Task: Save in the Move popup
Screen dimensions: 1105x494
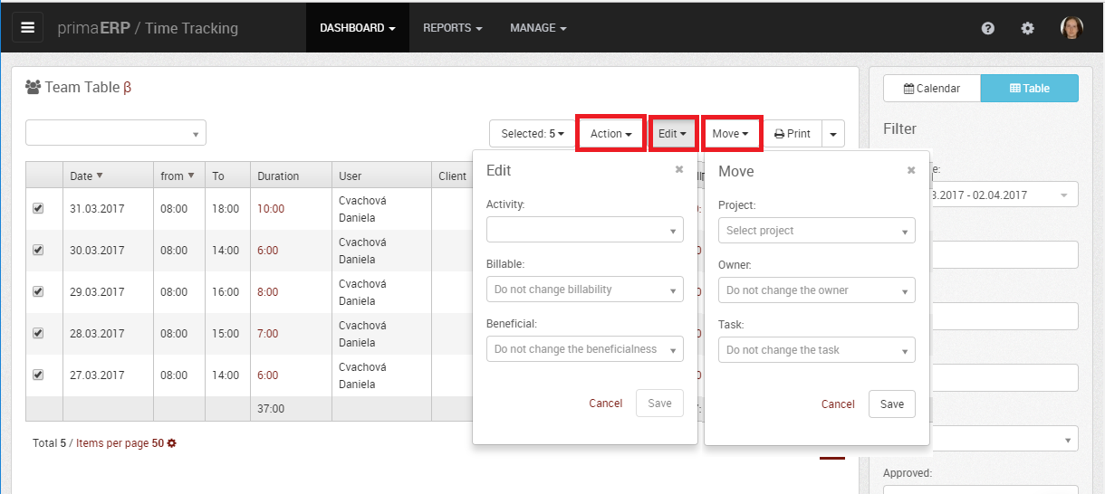Action: coord(892,404)
